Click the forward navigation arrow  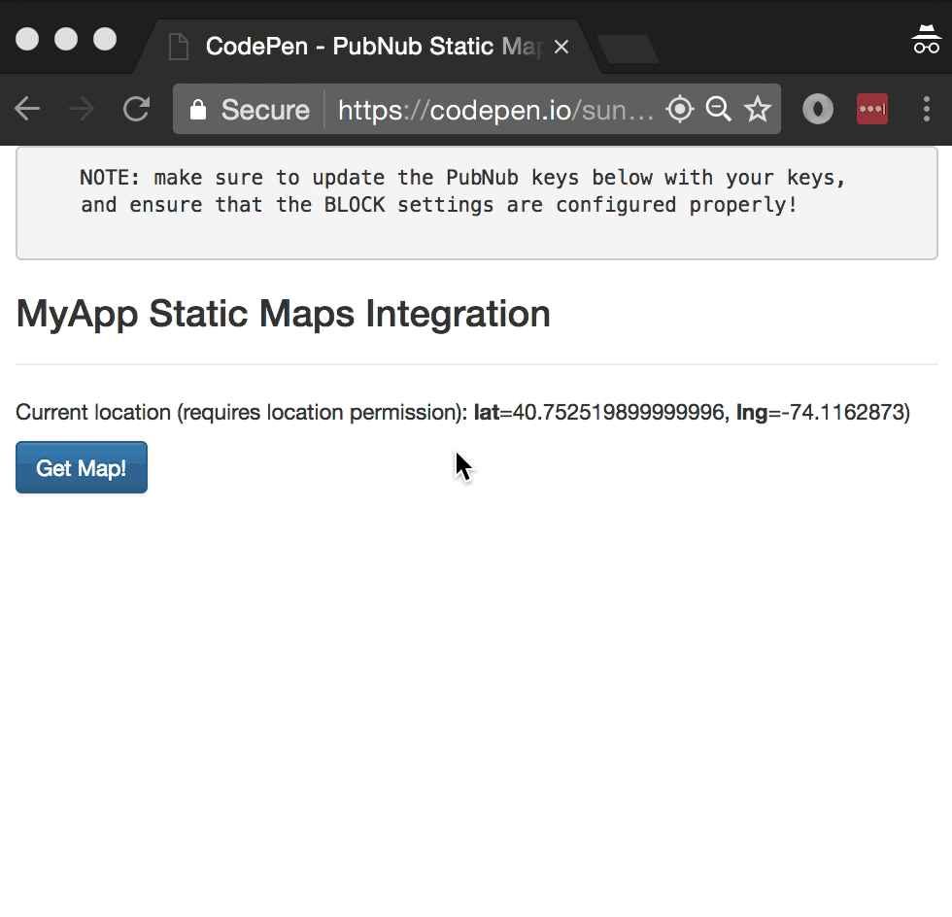pos(82,109)
